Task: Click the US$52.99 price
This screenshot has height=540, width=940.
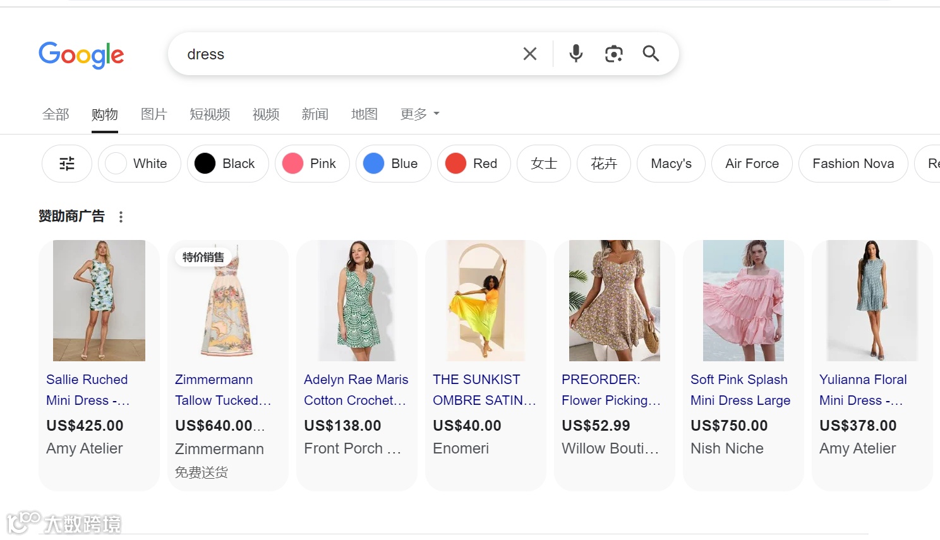Action: 596,426
